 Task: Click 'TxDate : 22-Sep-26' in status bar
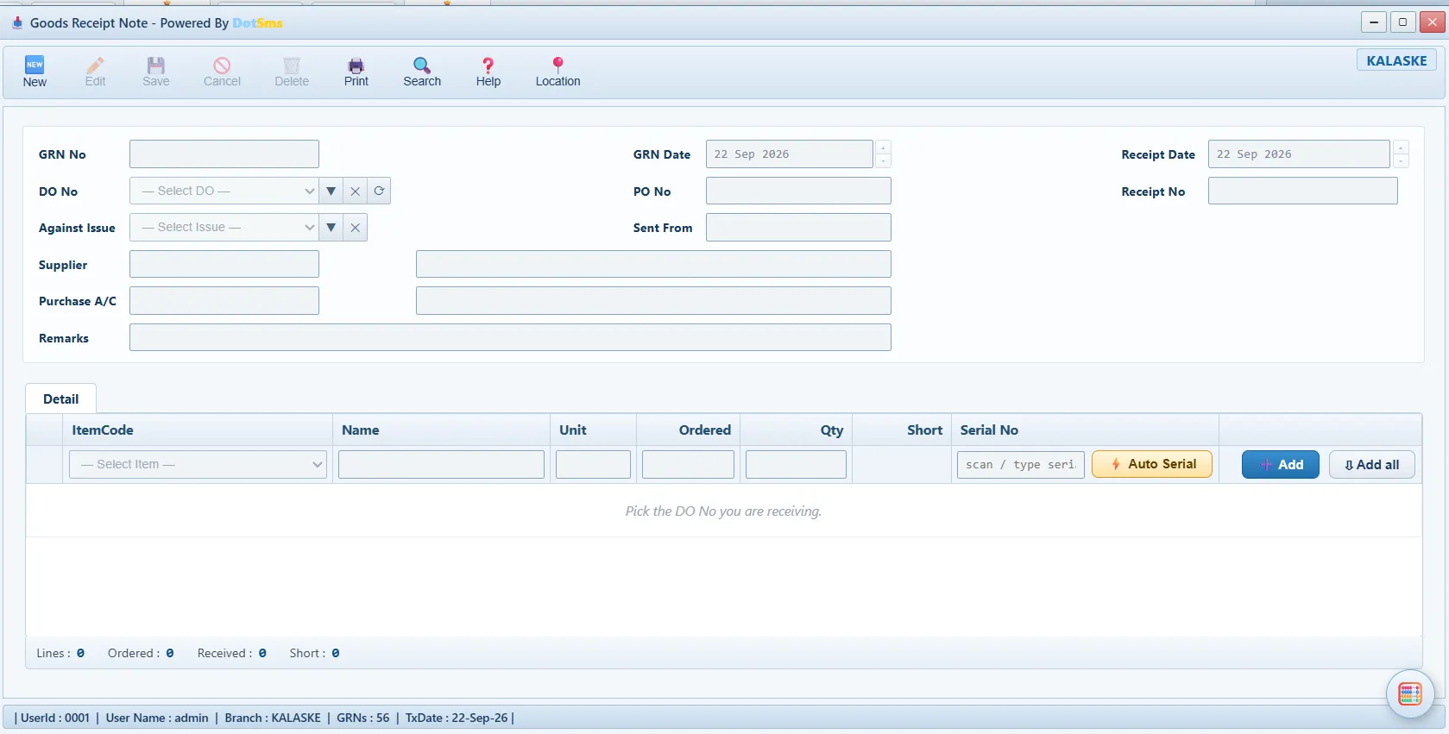pos(457,718)
